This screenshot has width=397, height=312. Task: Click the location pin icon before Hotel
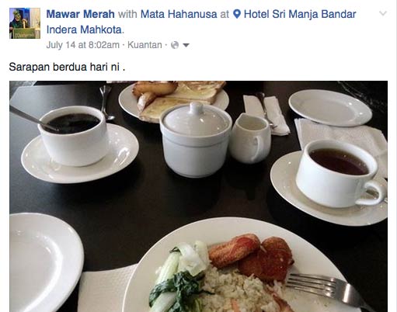[x=237, y=14]
